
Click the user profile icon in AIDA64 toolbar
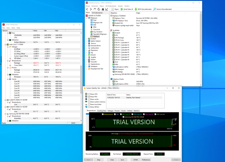[x=103, y=9]
